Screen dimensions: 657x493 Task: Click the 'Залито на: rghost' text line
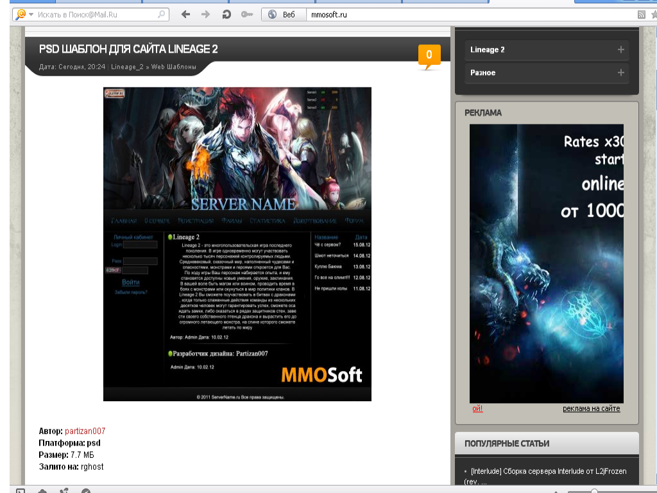click(x=71, y=467)
